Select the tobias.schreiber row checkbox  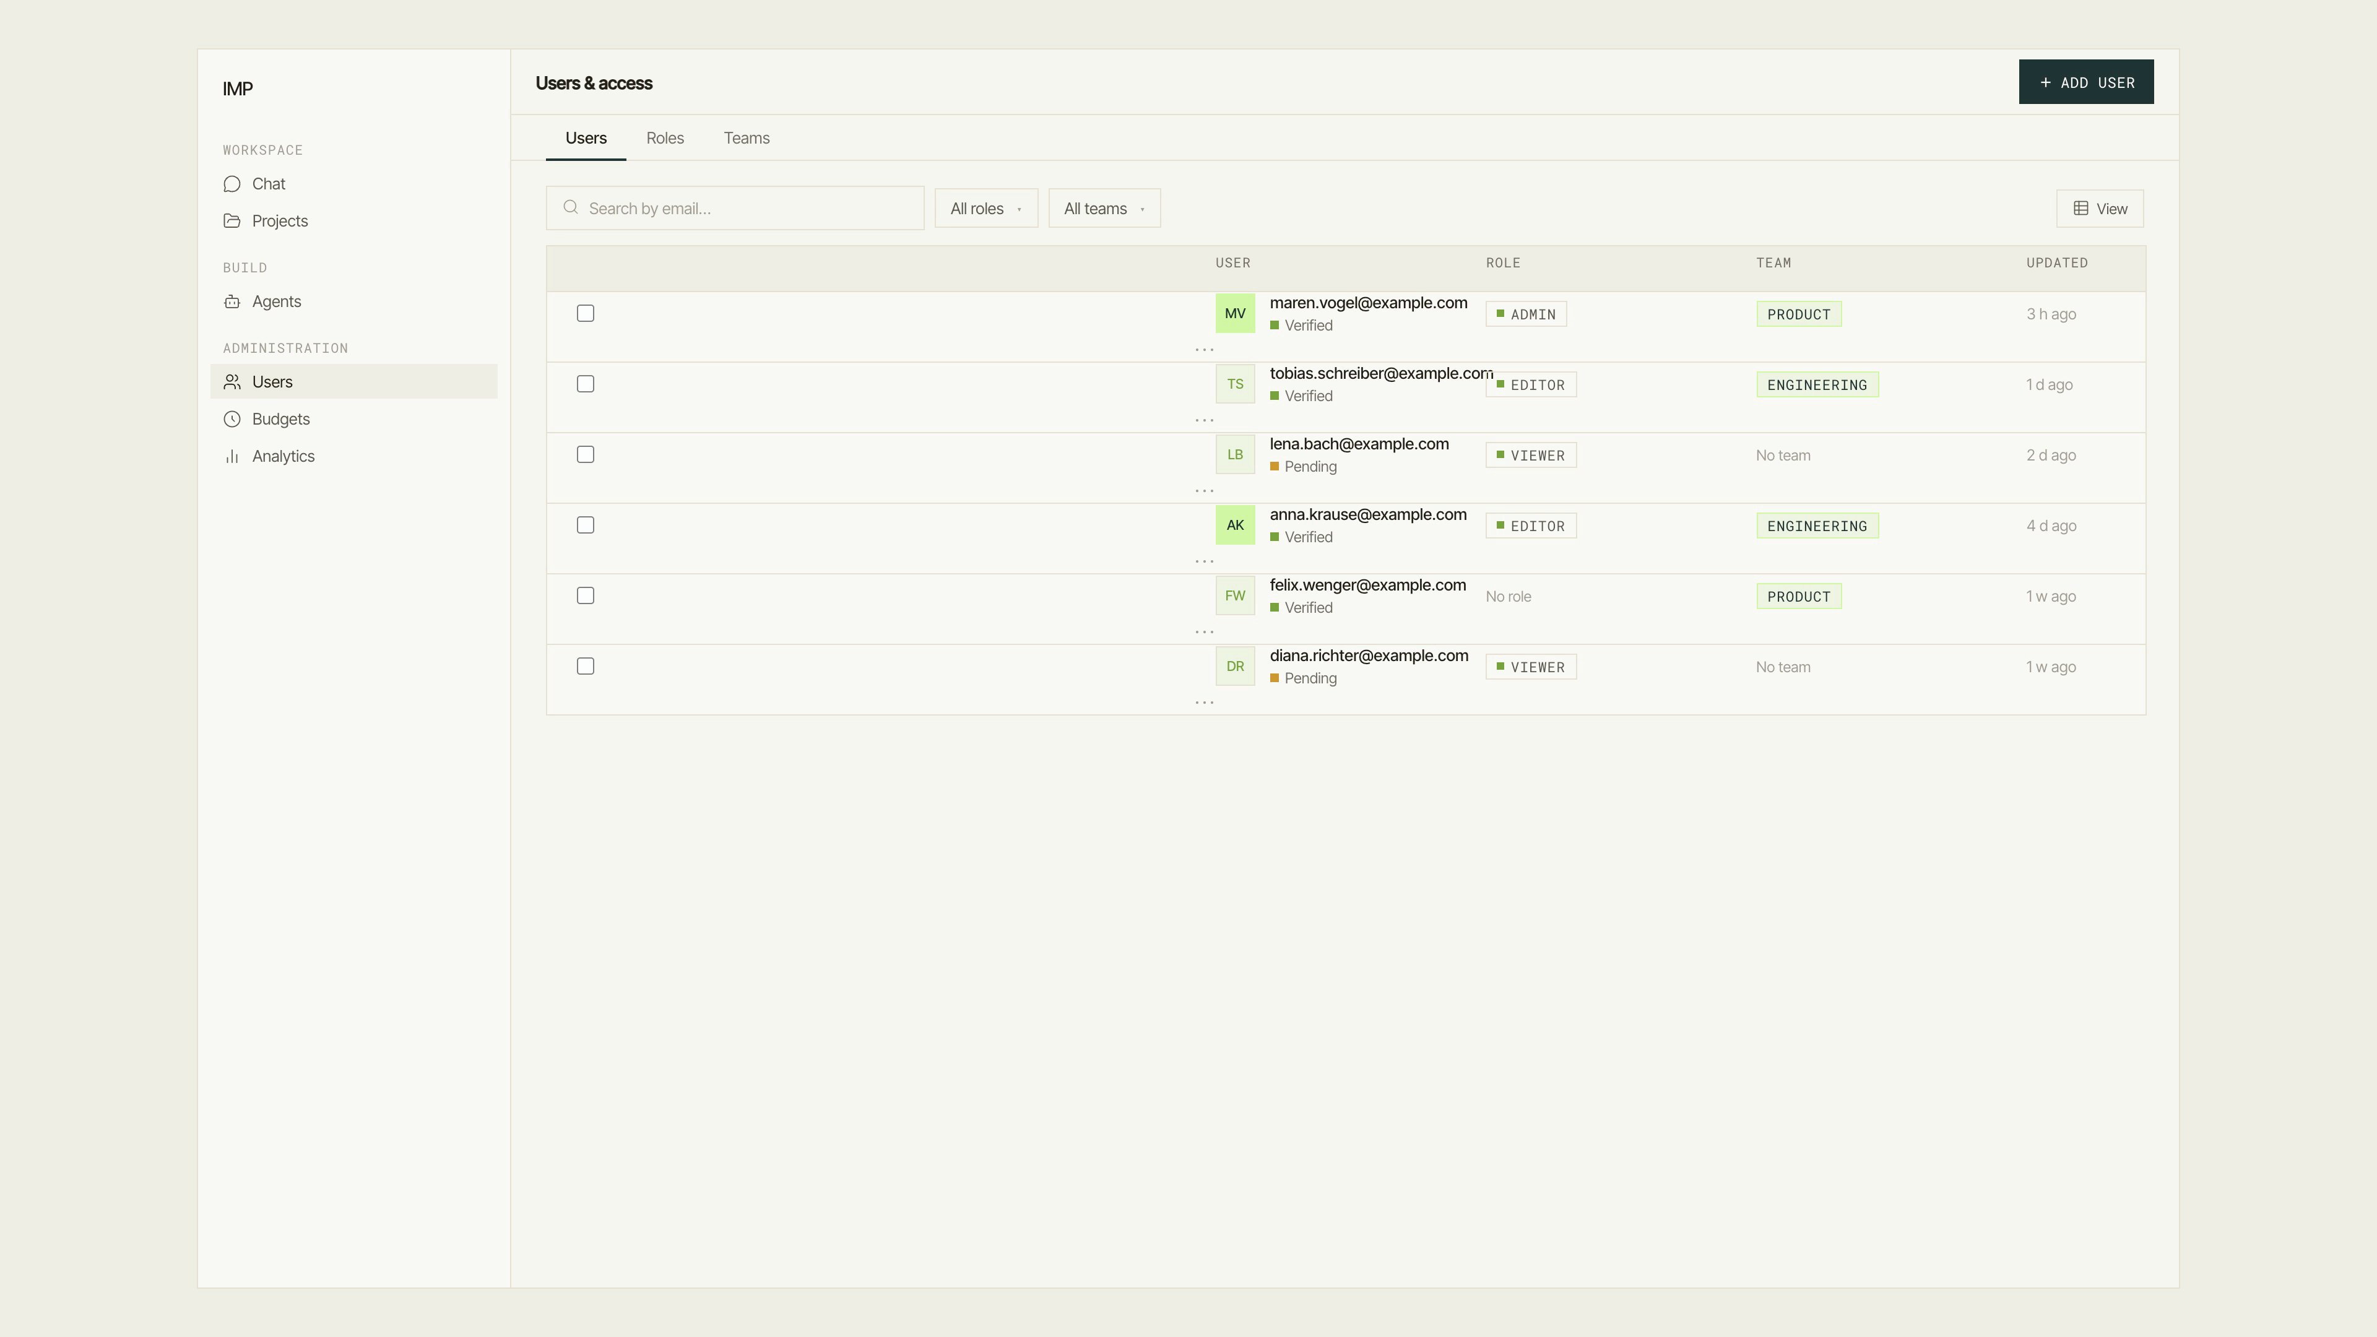click(x=585, y=384)
